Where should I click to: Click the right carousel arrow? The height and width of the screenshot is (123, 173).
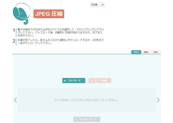pyautogui.click(x=158, y=100)
